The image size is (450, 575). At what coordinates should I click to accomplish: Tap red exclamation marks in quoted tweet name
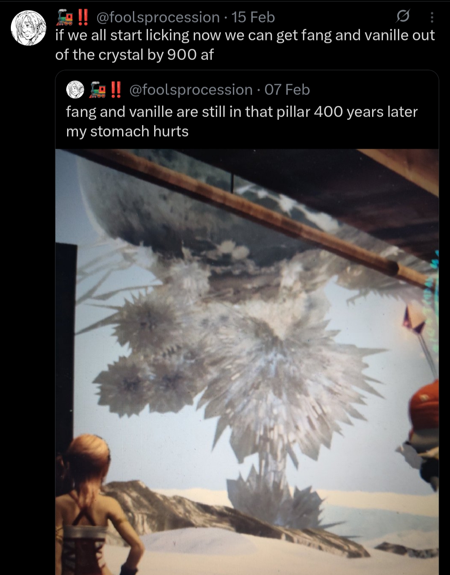[x=116, y=89]
